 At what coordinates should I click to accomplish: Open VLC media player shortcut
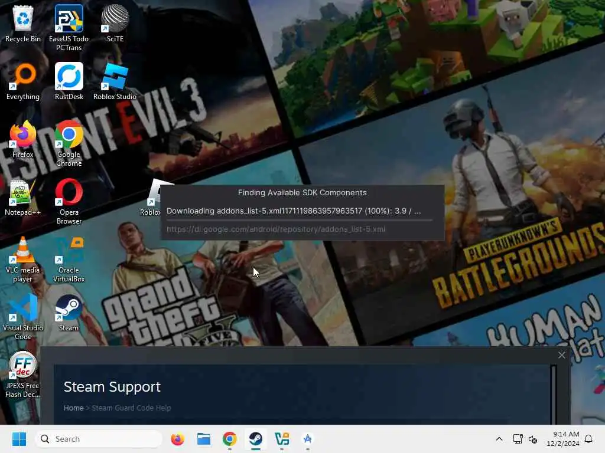click(x=23, y=259)
